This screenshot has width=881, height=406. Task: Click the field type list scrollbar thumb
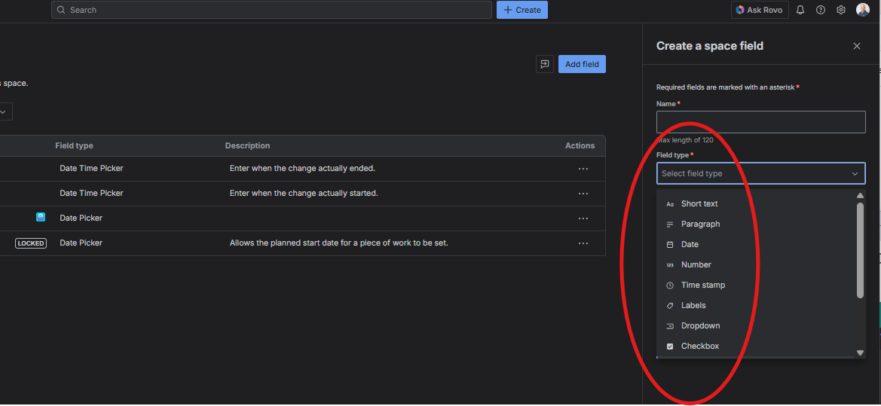pos(860,250)
